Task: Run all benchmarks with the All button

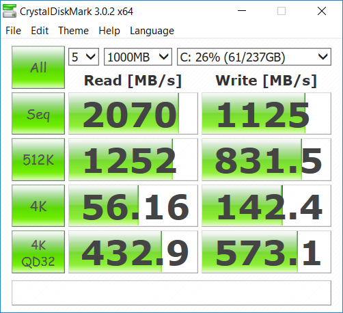Action: (x=38, y=67)
